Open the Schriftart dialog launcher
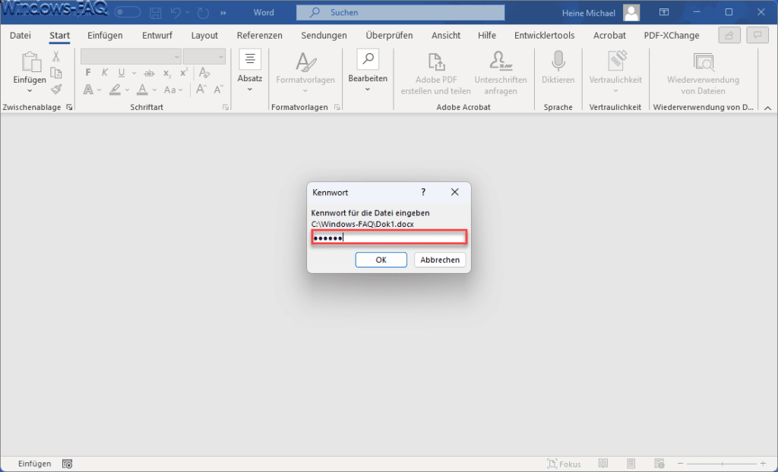Viewport: 778px width, 472px height. click(x=226, y=107)
